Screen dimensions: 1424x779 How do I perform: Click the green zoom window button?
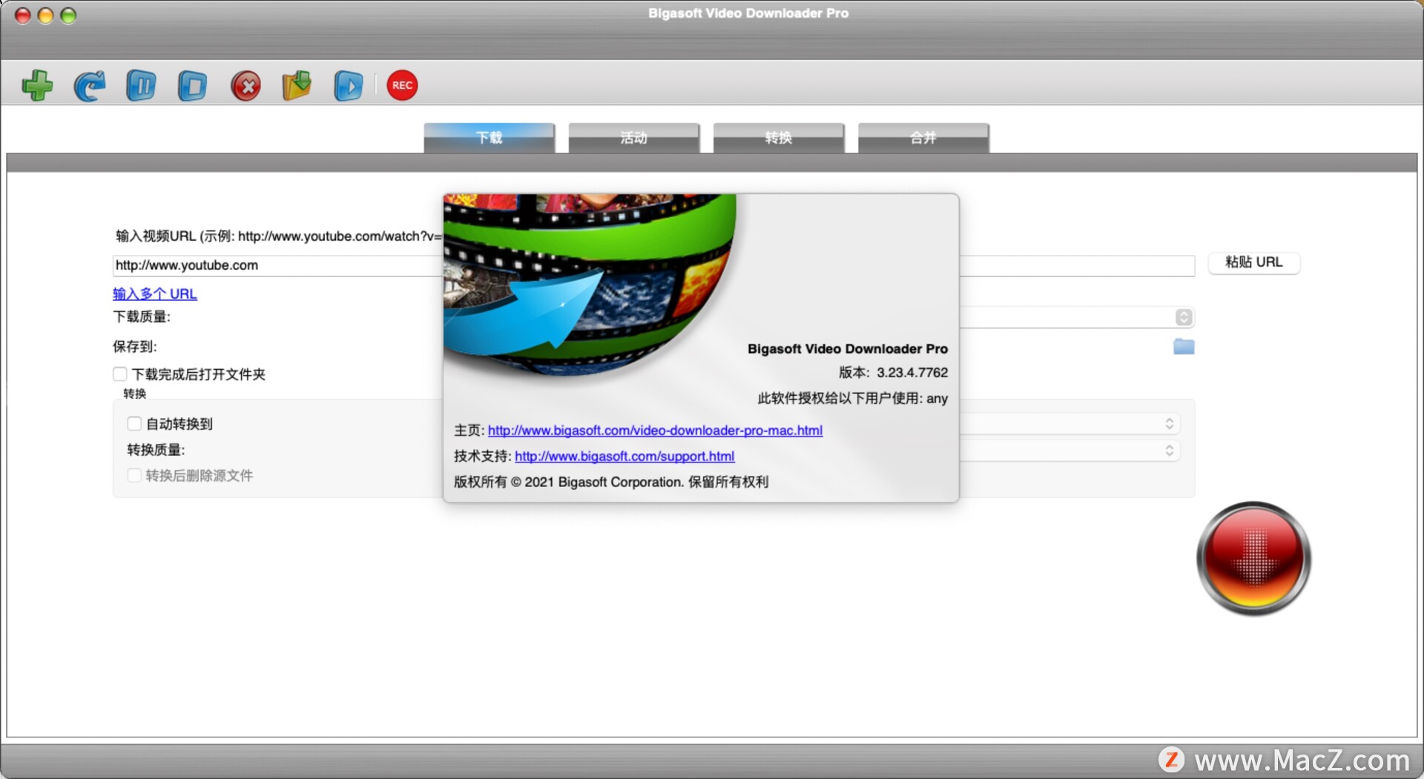click(68, 16)
